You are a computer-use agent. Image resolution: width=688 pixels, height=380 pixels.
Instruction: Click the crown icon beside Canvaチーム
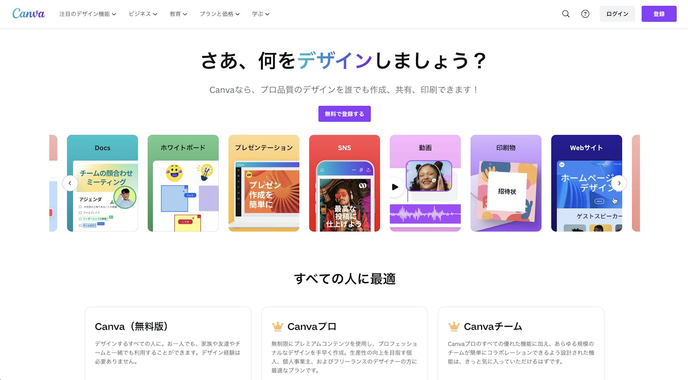pyautogui.click(x=454, y=326)
